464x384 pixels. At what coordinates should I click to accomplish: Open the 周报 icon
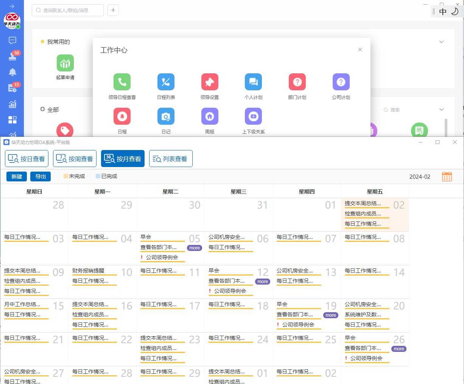(210, 116)
